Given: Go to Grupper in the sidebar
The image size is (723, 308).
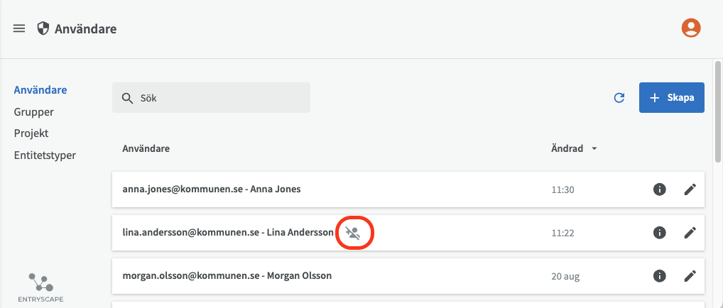Looking at the screenshot, I should pos(34,111).
